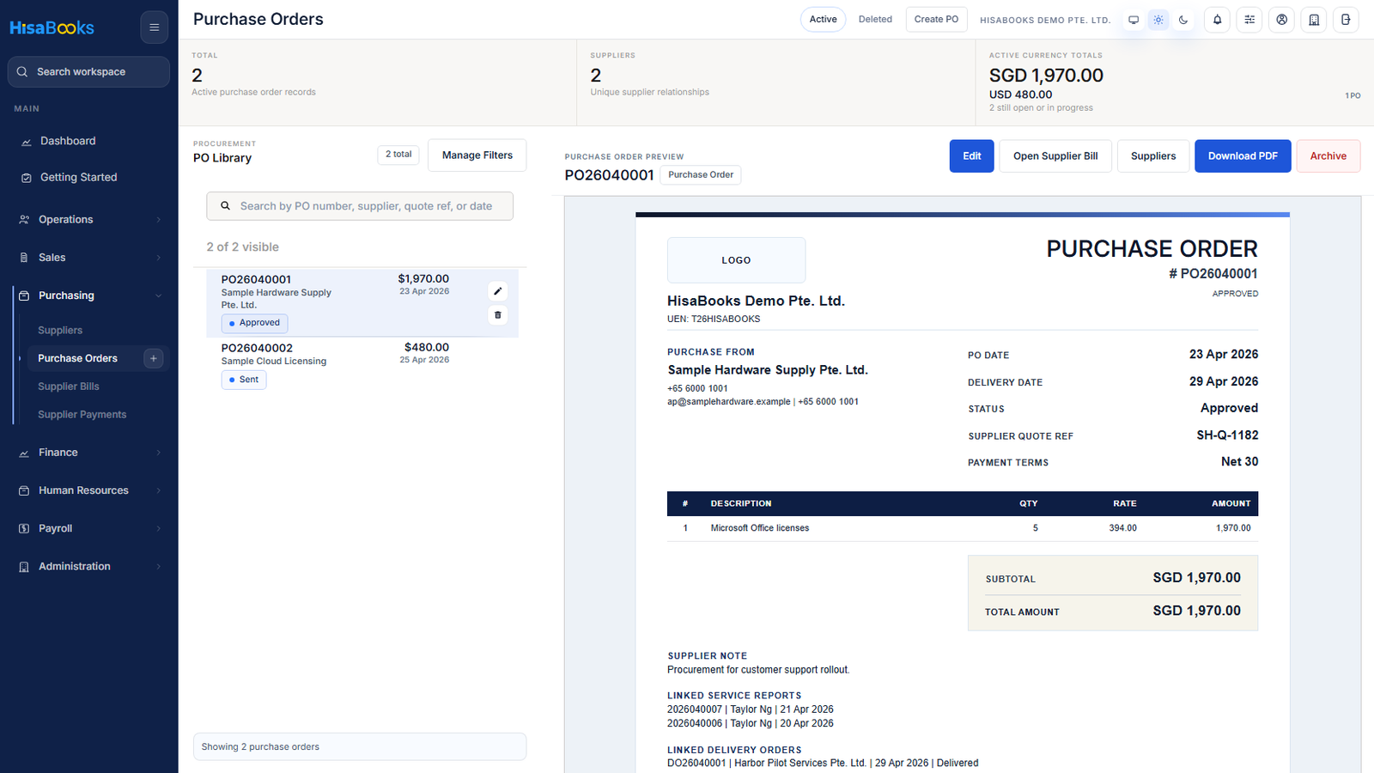Screen dimensions: 1374x773
Task: Click the Getting Started checklist icon
Action: [26, 178]
